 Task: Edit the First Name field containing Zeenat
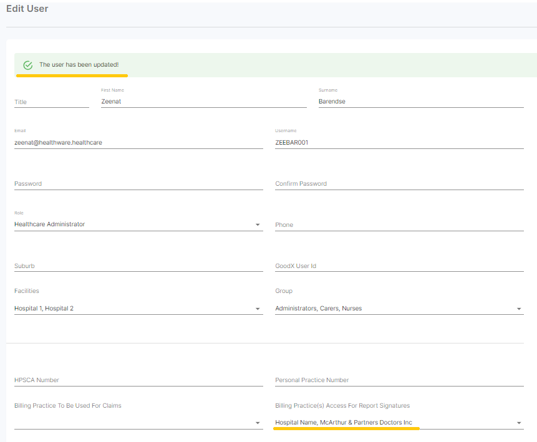click(203, 101)
